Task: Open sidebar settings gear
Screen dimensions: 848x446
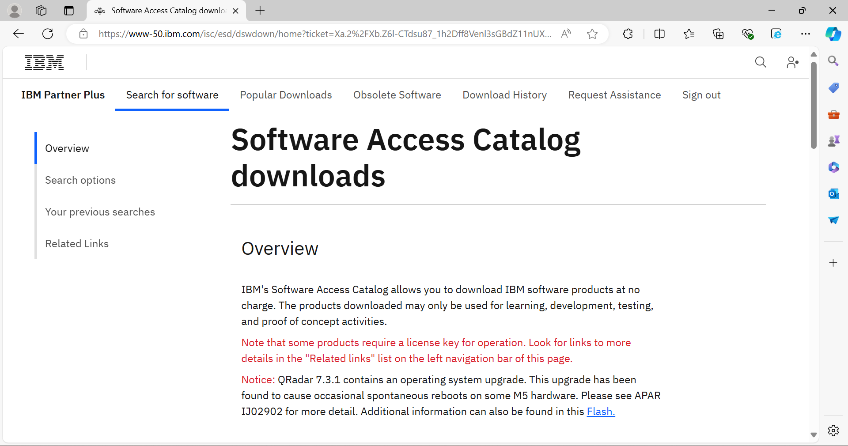Action: click(833, 431)
